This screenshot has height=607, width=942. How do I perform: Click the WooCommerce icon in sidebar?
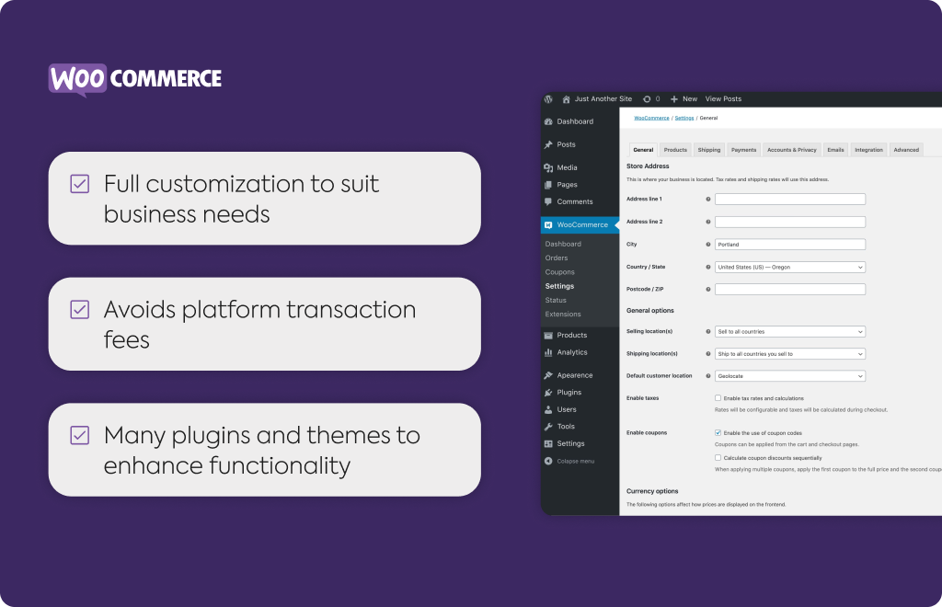pos(548,225)
